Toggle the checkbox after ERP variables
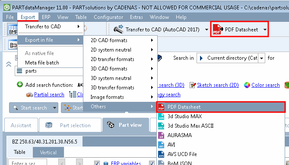 [152, 163]
